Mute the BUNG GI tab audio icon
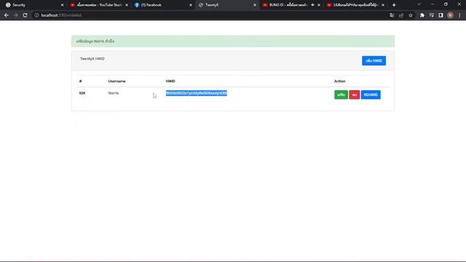Screen dimensions: 466x262 312,5
